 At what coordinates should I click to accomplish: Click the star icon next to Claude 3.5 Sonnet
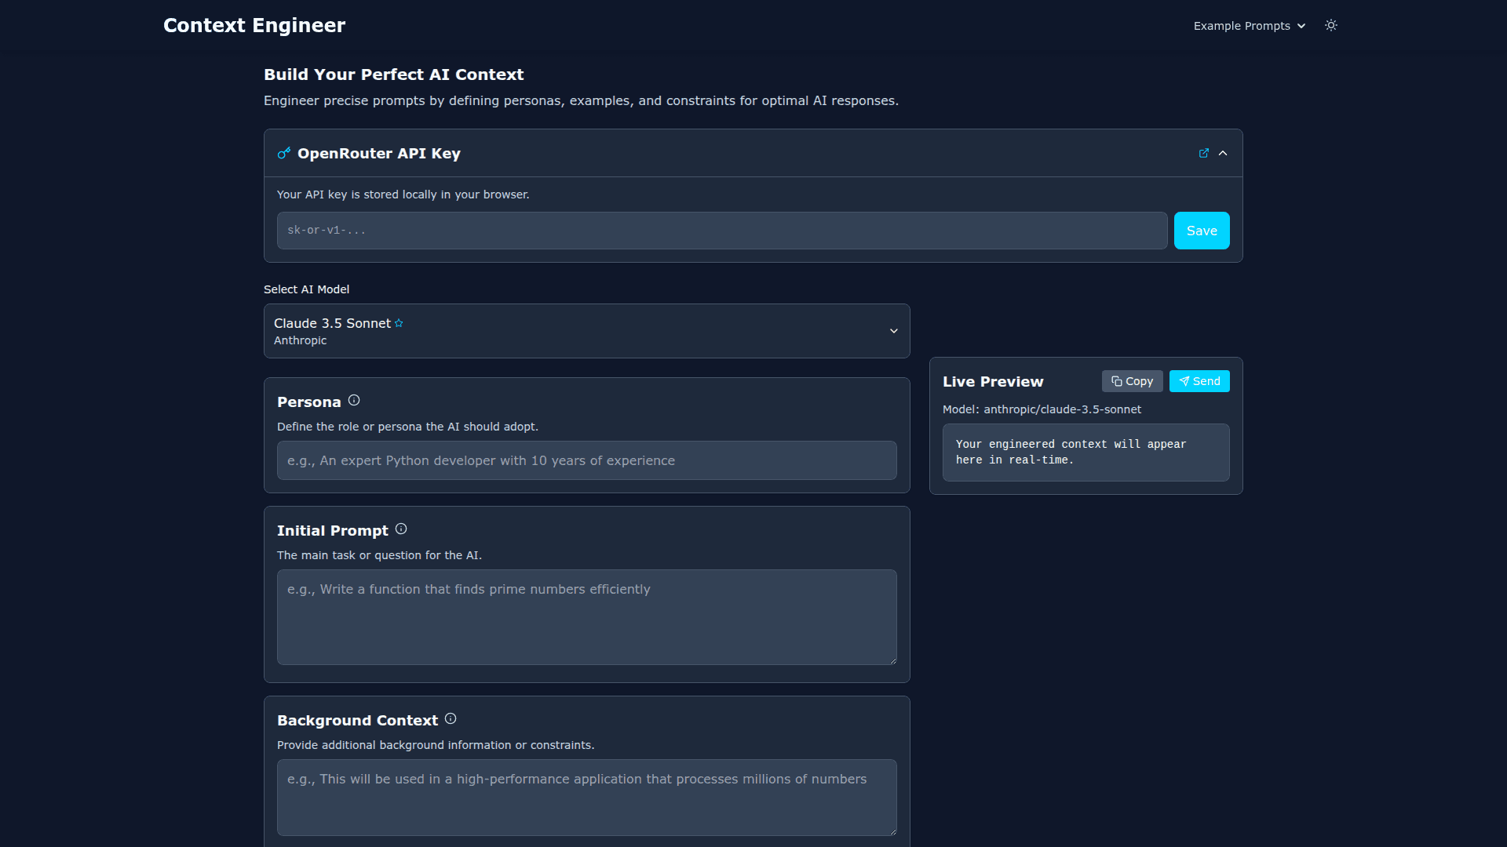click(x=399, y=323)
